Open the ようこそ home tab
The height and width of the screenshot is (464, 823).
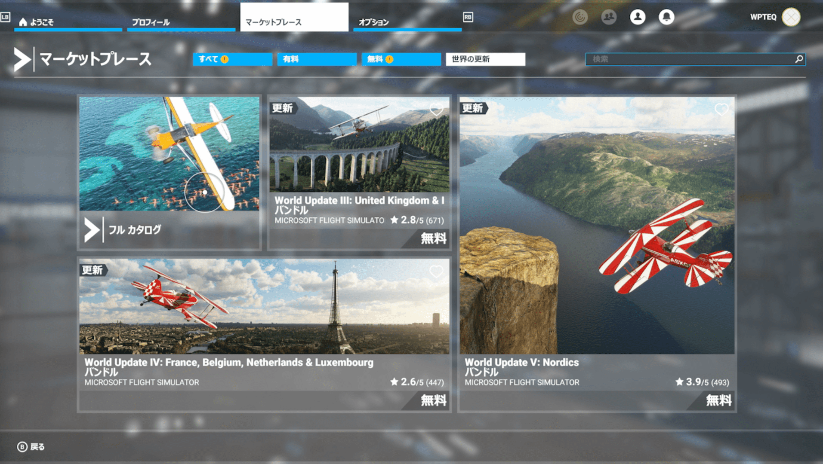click(x=68, y=21)
